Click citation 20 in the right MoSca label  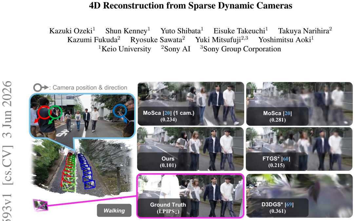[287, 113]
